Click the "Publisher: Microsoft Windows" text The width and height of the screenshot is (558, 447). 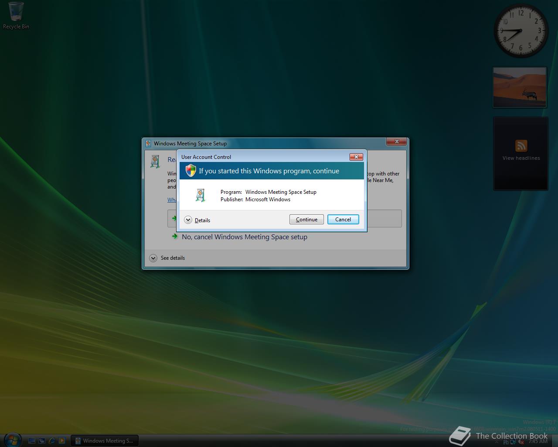255,199
